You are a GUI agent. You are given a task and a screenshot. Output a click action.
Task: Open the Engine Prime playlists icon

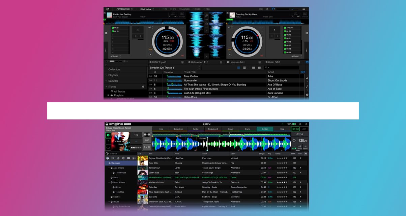(x=113, y=158)
